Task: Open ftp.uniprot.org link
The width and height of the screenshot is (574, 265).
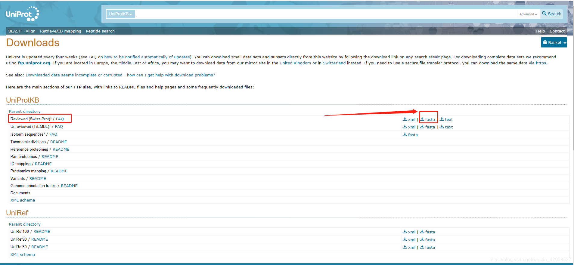Action: click(34, 63)
